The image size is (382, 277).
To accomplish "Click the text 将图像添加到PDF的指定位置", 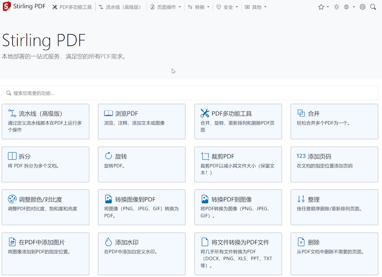I will coord(39,252).
